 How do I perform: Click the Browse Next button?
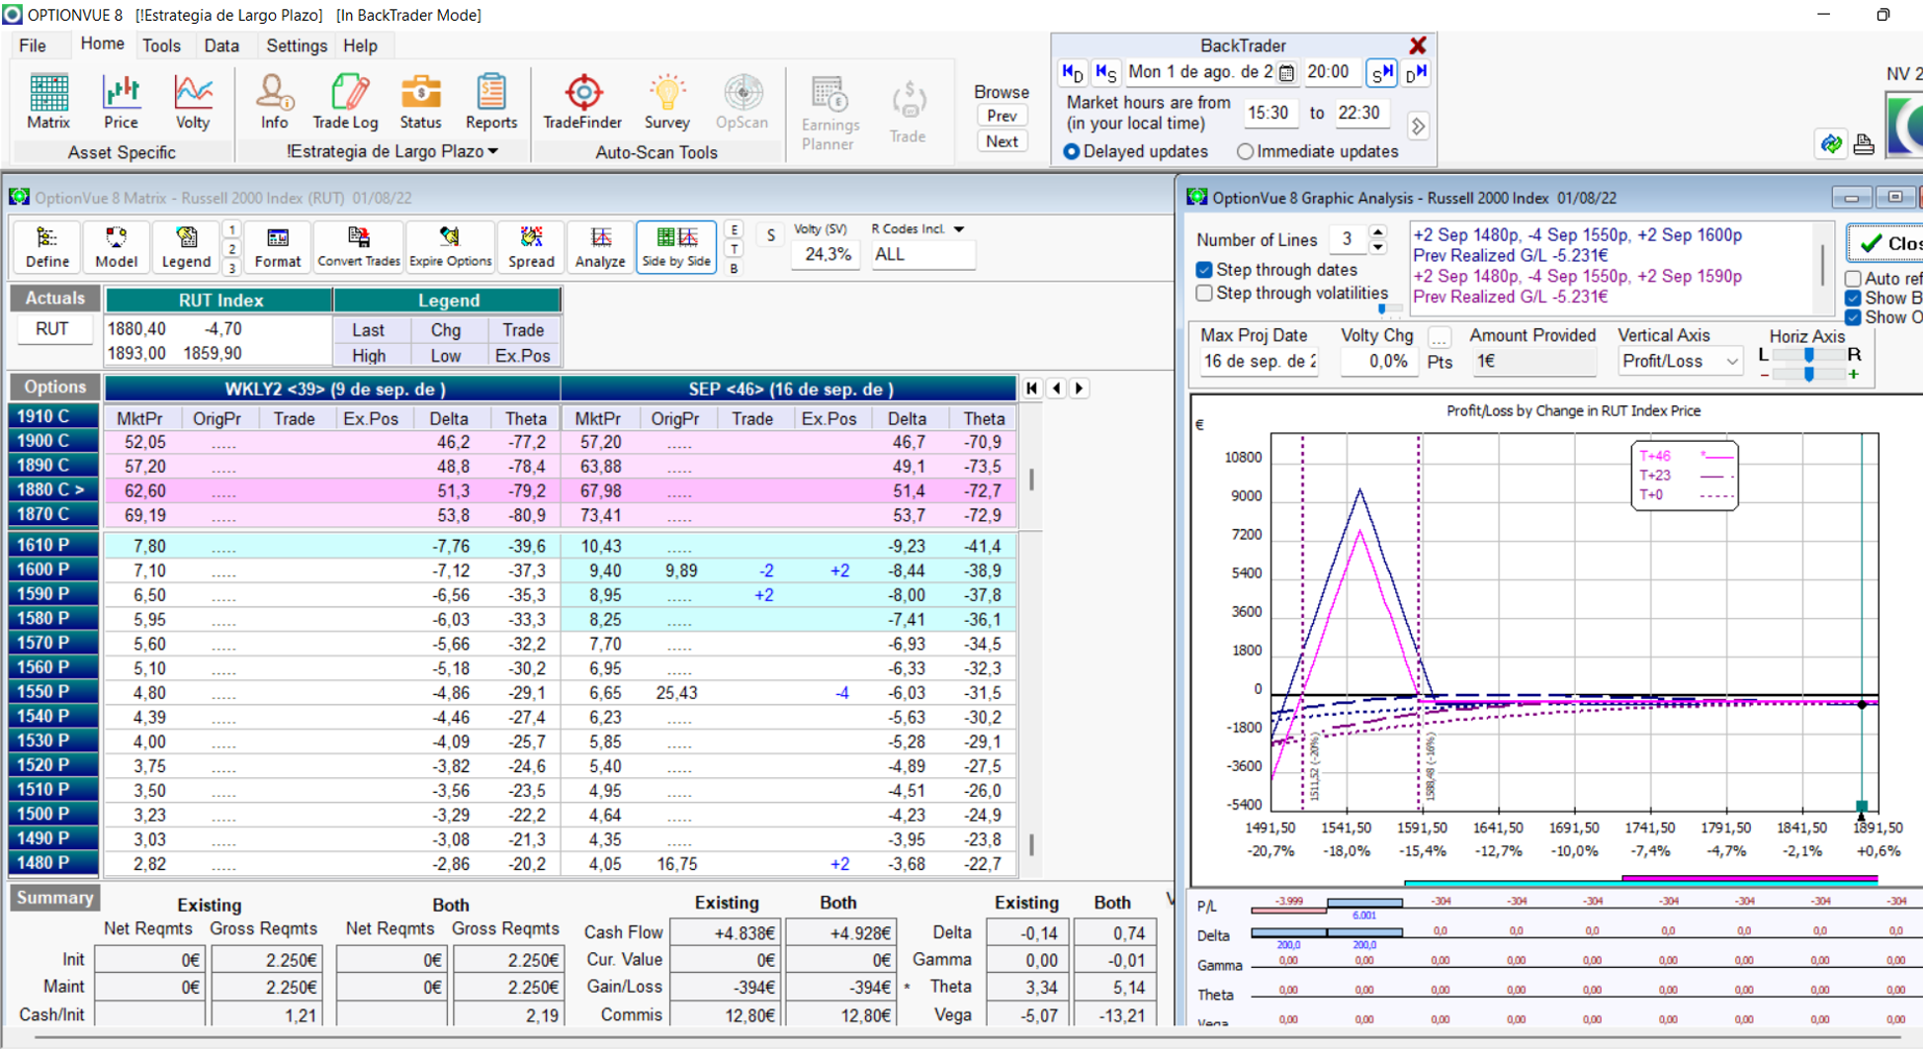(1002, 141)
